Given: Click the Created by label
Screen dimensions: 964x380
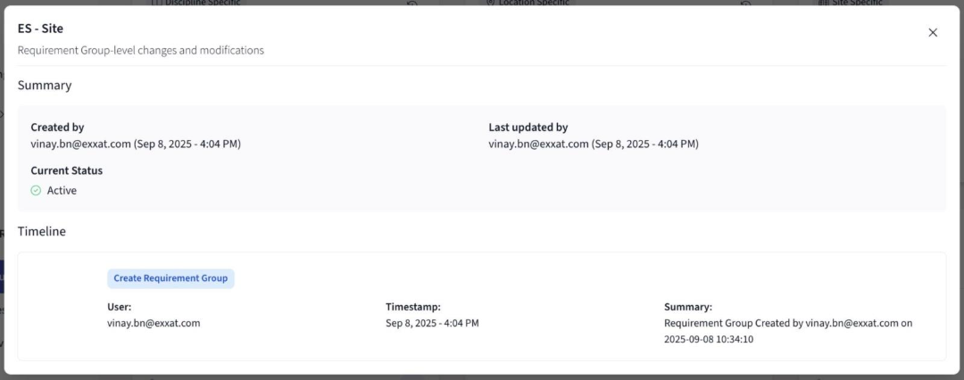Looking at the screenshot, I should [57, 128].
